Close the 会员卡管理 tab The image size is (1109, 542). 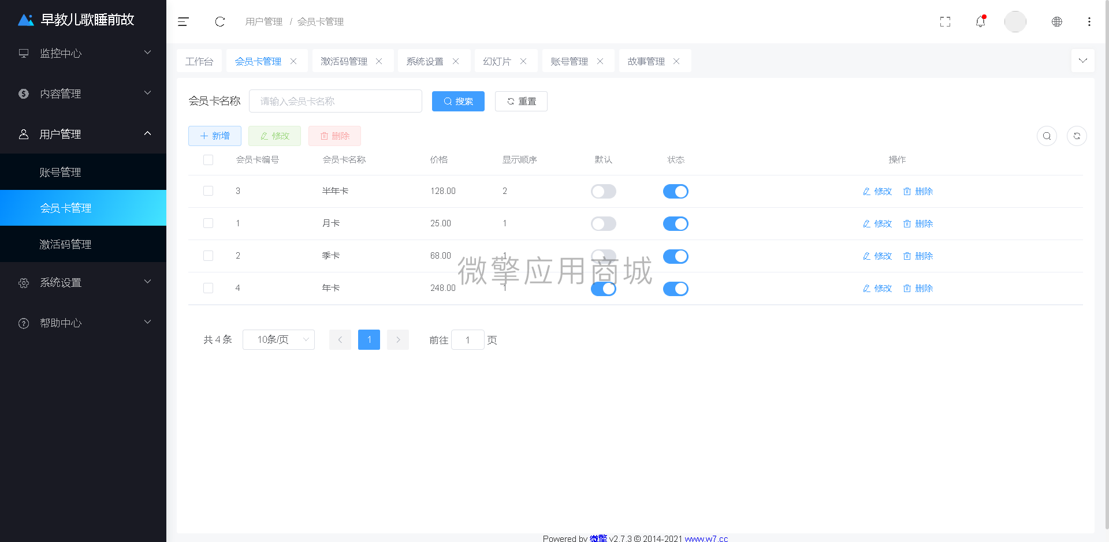point(293,61)
